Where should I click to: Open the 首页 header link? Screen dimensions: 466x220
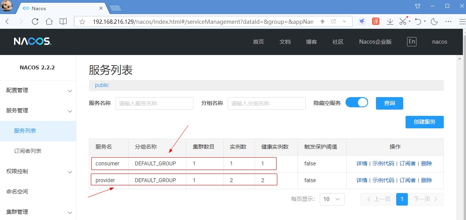pyautogui.click(x=258, y=42)
